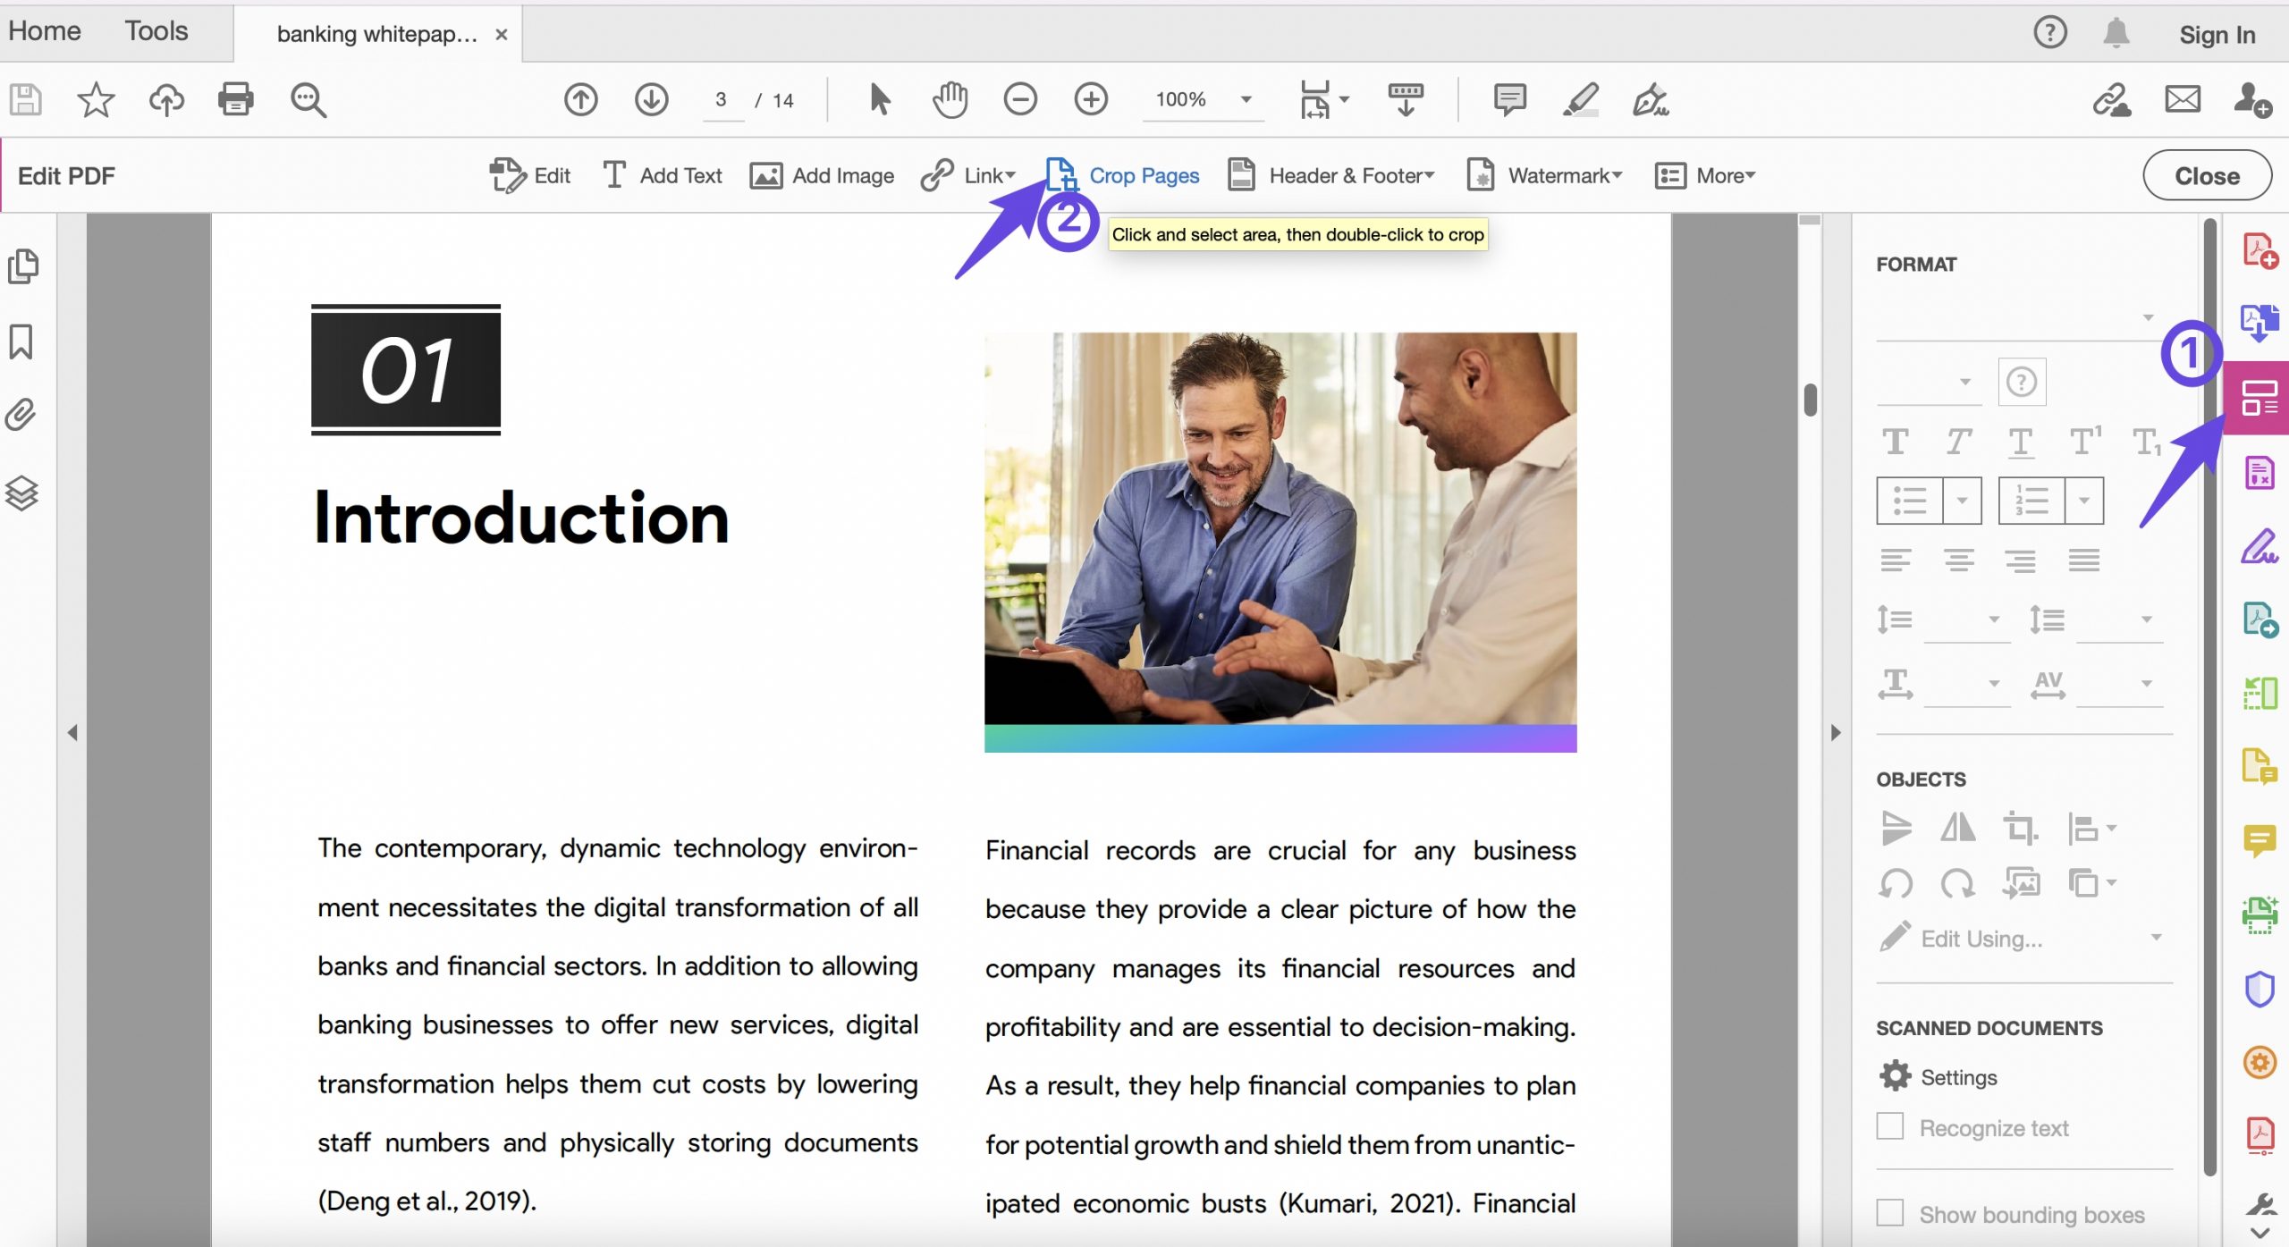The image size is (2289, 1247).
Task: Click the page number input field
Action: point(722,99)
